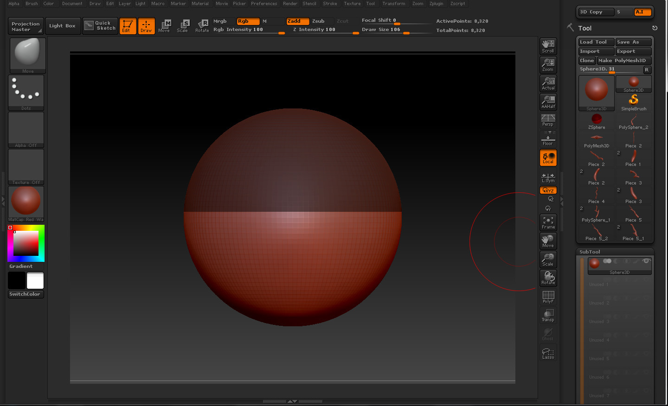Open the Alpha Off selector
This screenshot has width=668, height=406.
click(26, 129)
